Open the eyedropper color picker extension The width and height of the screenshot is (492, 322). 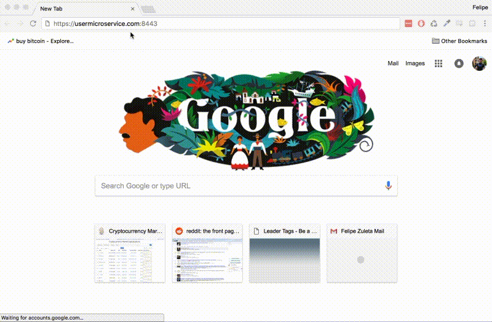pyautogui.click(x=447, y=23)
